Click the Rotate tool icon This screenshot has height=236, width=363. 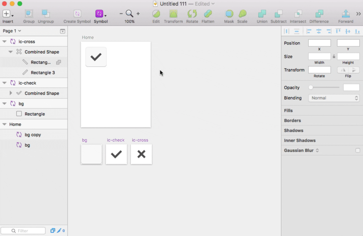tap(192, 14)
